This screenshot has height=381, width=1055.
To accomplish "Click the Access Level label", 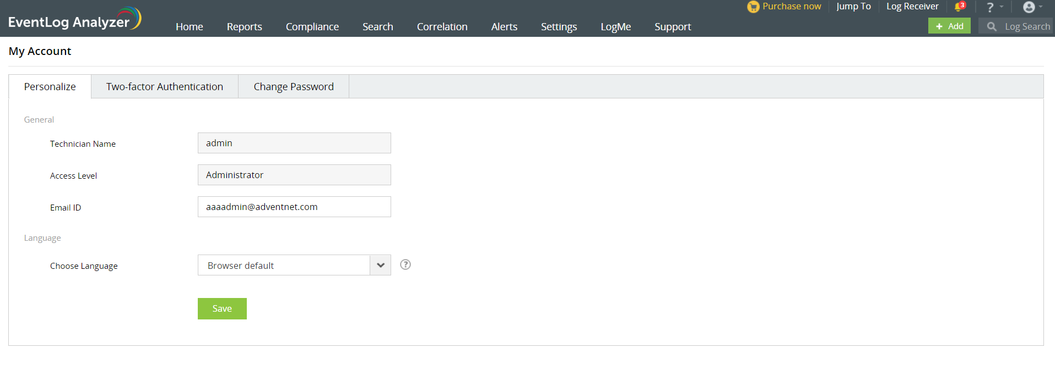I will (73, 176).
